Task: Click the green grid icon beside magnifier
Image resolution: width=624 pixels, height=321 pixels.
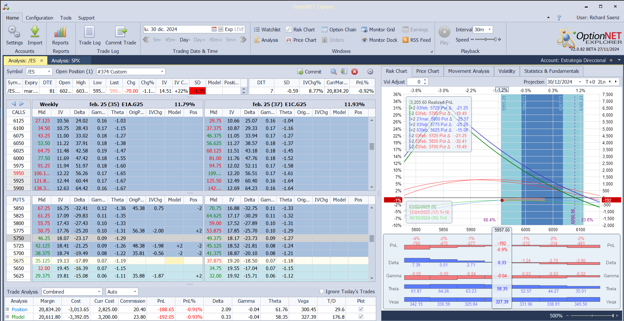Action: point(344,72)
